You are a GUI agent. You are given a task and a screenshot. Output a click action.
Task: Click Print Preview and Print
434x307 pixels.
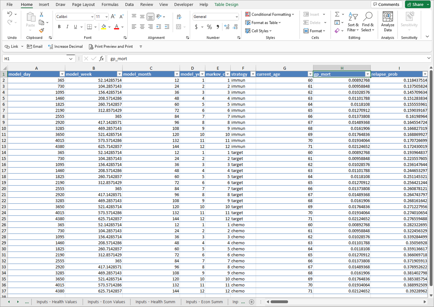111,47
